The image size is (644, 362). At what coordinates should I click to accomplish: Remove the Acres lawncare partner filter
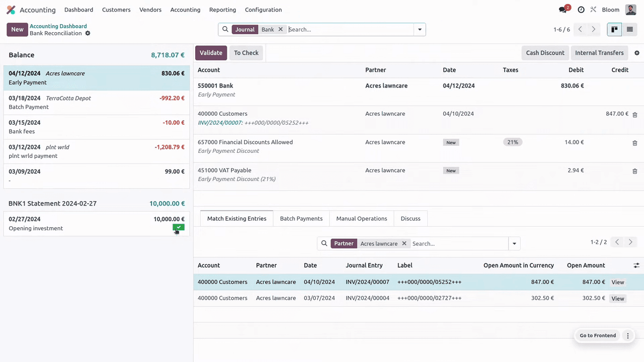point(404,244)
